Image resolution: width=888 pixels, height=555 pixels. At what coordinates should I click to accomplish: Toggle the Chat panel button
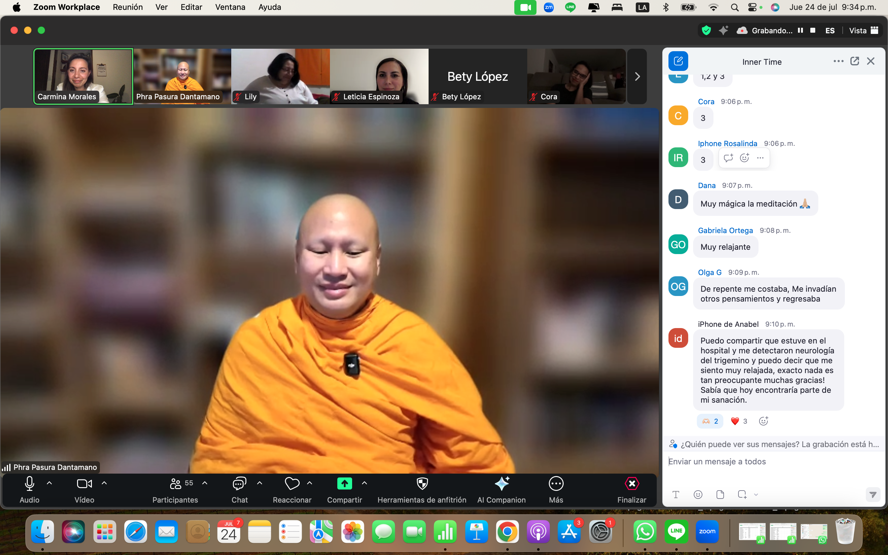[240, 490]
